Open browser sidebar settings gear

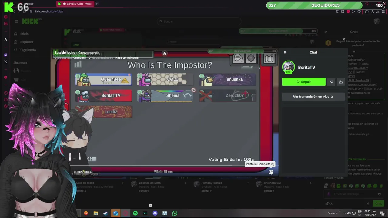[5, 106]
